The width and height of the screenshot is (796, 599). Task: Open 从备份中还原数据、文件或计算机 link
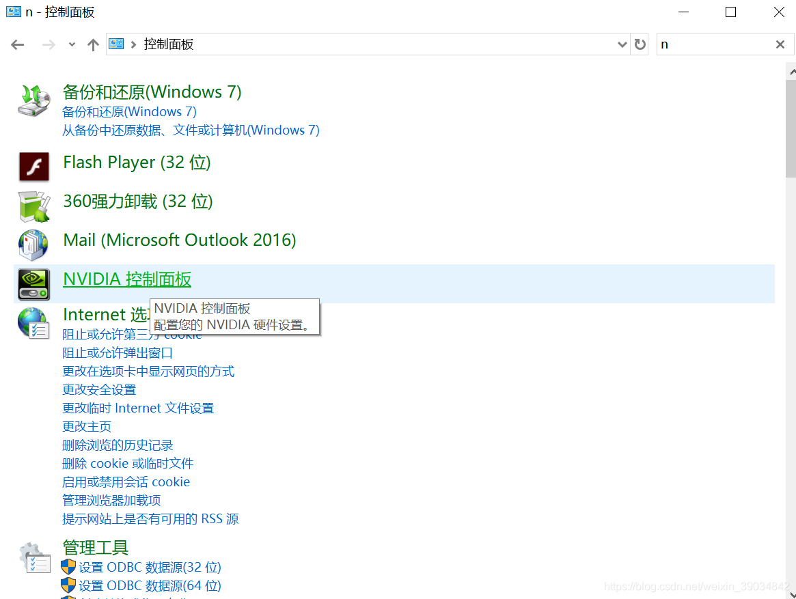click(x=191, y=130)
